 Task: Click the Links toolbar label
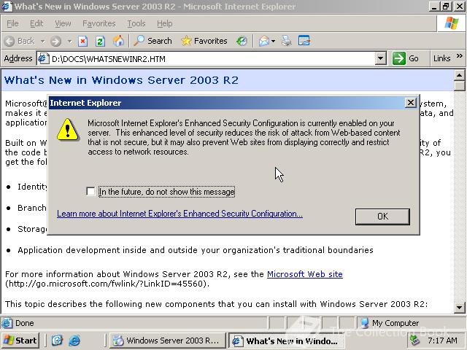click(x=441, y=58)
